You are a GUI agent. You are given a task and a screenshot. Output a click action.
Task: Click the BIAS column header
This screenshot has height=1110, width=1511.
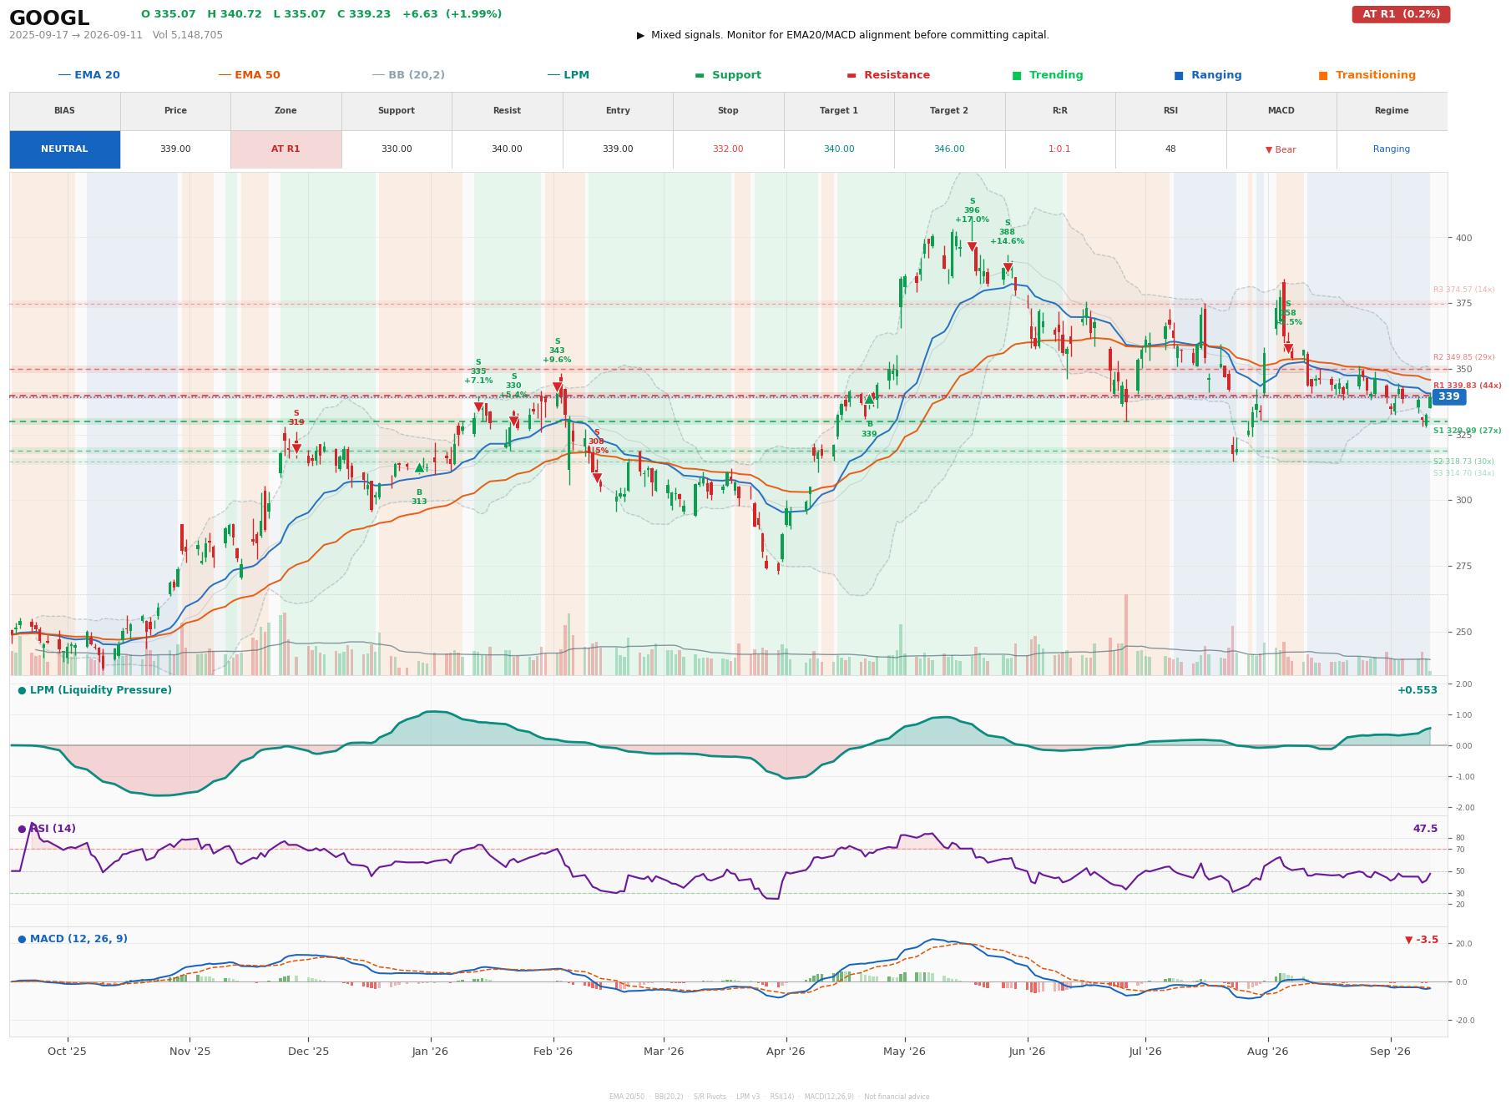64,111
